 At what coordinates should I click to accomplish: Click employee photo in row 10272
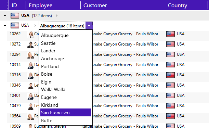point(30,45)
